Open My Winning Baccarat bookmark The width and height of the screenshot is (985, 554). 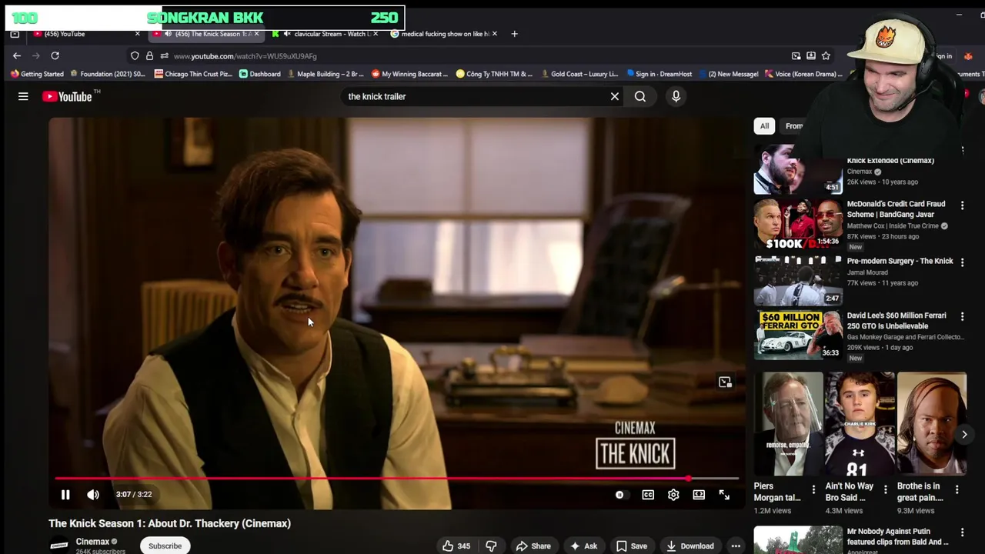[409, 74]
